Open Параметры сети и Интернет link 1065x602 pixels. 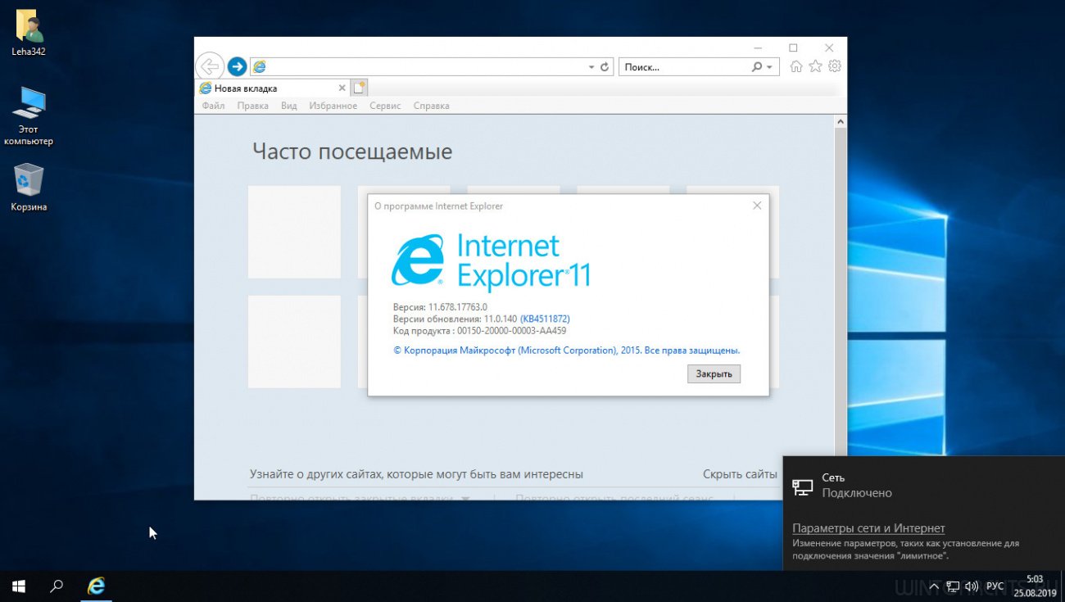868,528
